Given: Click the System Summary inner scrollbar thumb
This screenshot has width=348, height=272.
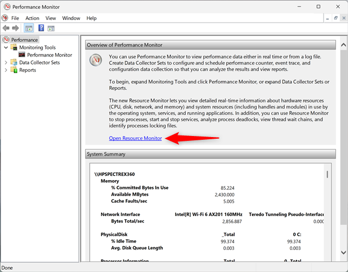Looking at the screenshot, I should 327,174.
